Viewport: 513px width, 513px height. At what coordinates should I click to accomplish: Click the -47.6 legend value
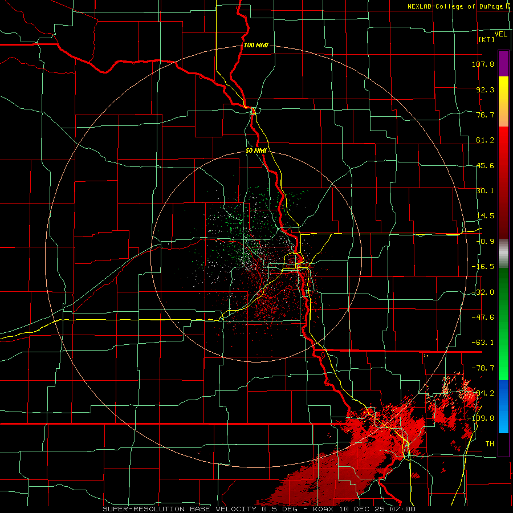point(483,317)
